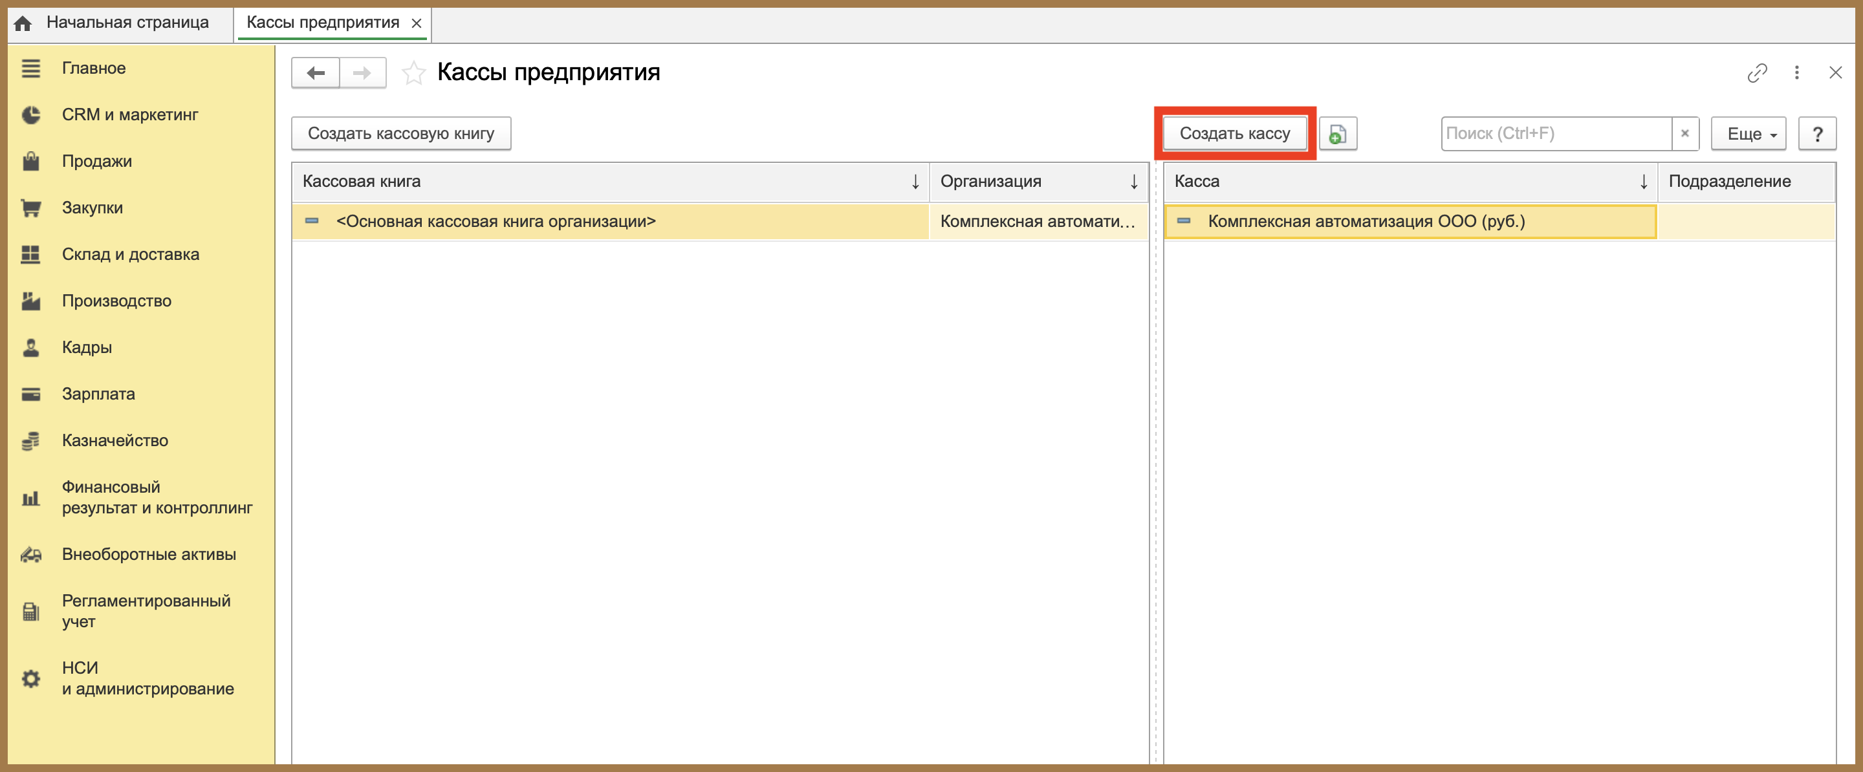1863x772 pixels.
Task: Open the Кадры menu section
Action: (87, 348)
